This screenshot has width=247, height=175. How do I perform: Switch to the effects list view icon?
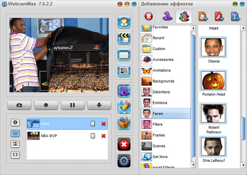click(15, 133)
